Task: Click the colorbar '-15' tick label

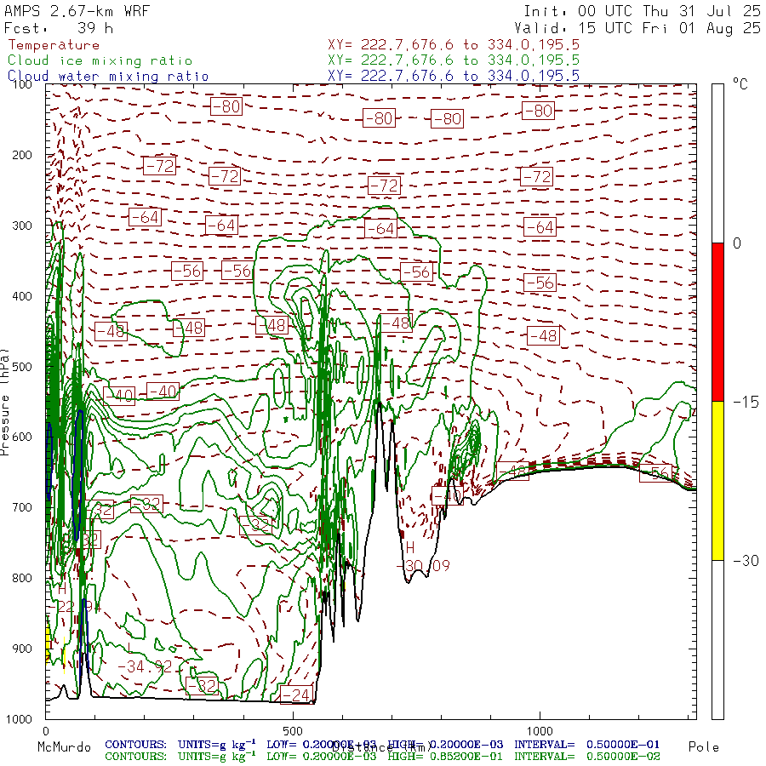Action: pyautogui.click(x=746, y=402)
